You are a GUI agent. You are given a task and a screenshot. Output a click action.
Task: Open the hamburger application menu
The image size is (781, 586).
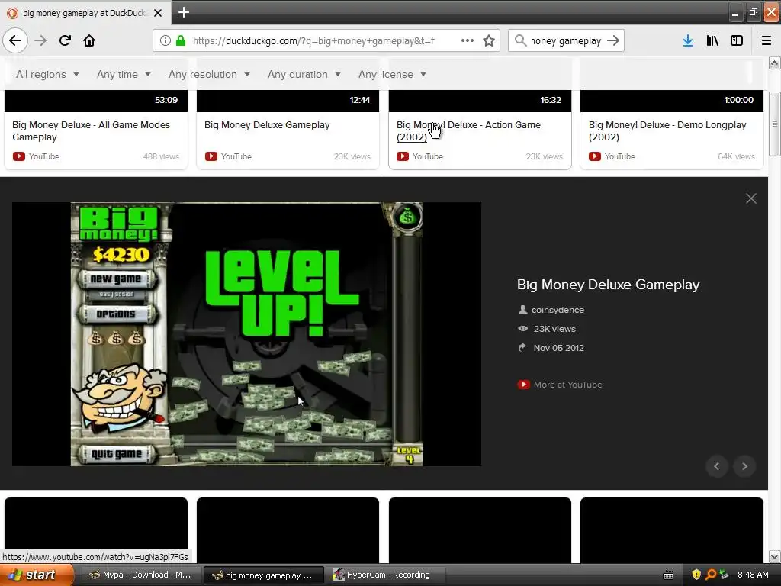(766, 40)
